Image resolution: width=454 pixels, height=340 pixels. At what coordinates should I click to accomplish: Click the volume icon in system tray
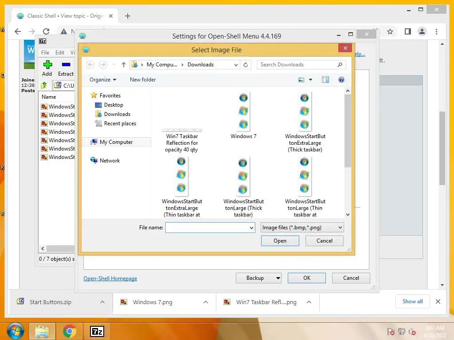click(x=412, y=332)
